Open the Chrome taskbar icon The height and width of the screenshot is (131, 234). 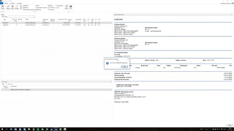coord(33,129)
